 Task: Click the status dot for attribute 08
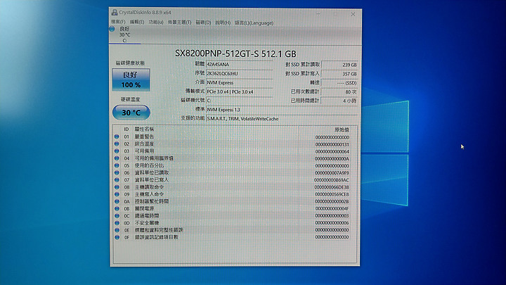[117, 186]
